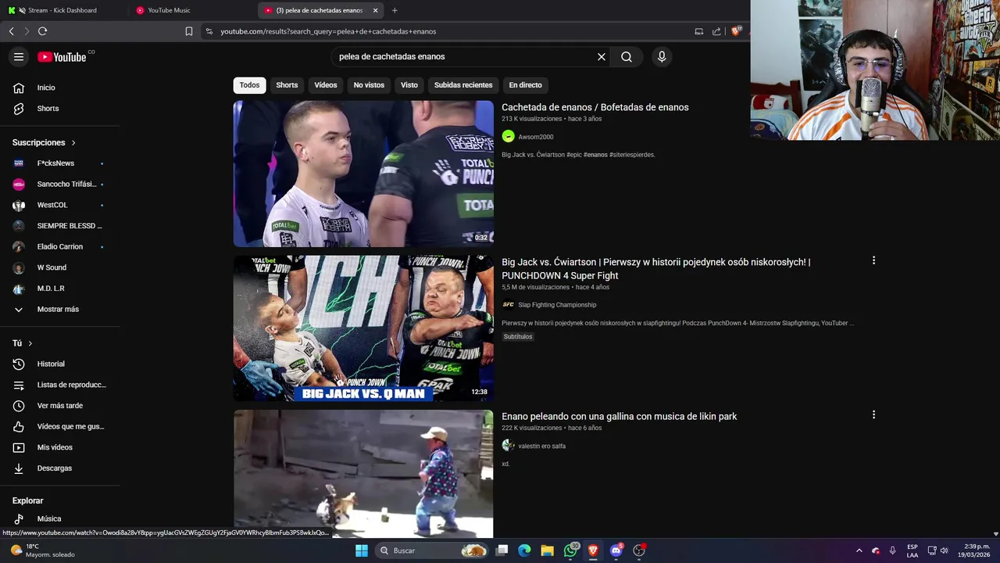Open Big Jack vs. Ćwiartson video title
Viewport: 1000px width, 563px height.
(656, 269)
